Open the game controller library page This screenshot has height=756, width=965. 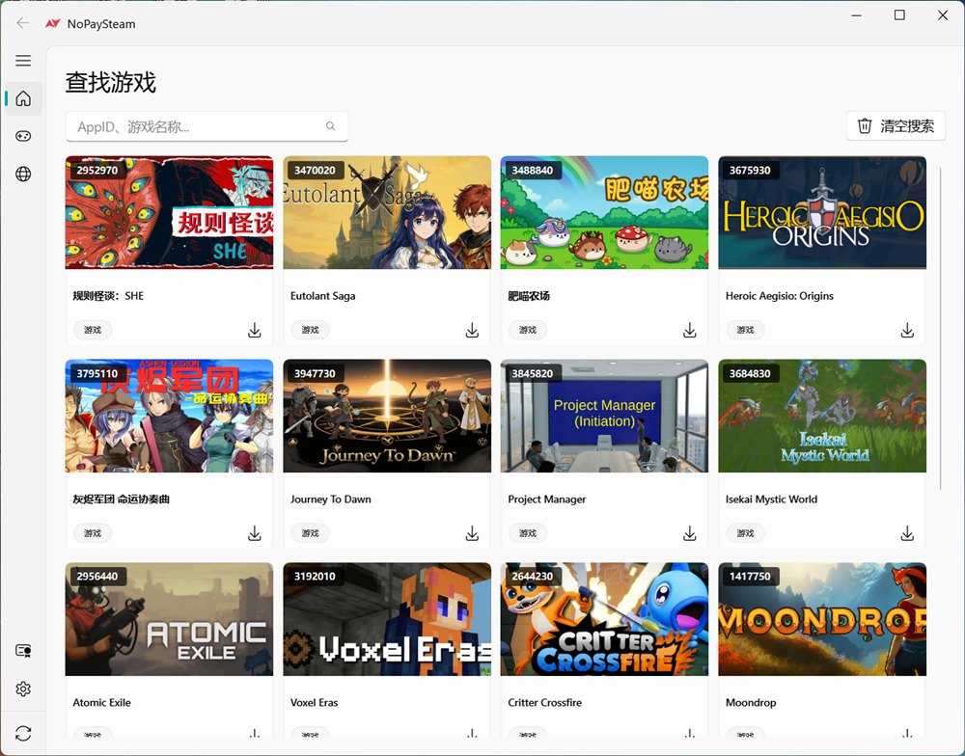click(23, 136)
